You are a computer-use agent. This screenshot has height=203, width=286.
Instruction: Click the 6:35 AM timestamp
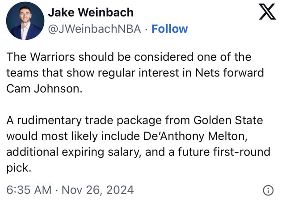(29, 190)
